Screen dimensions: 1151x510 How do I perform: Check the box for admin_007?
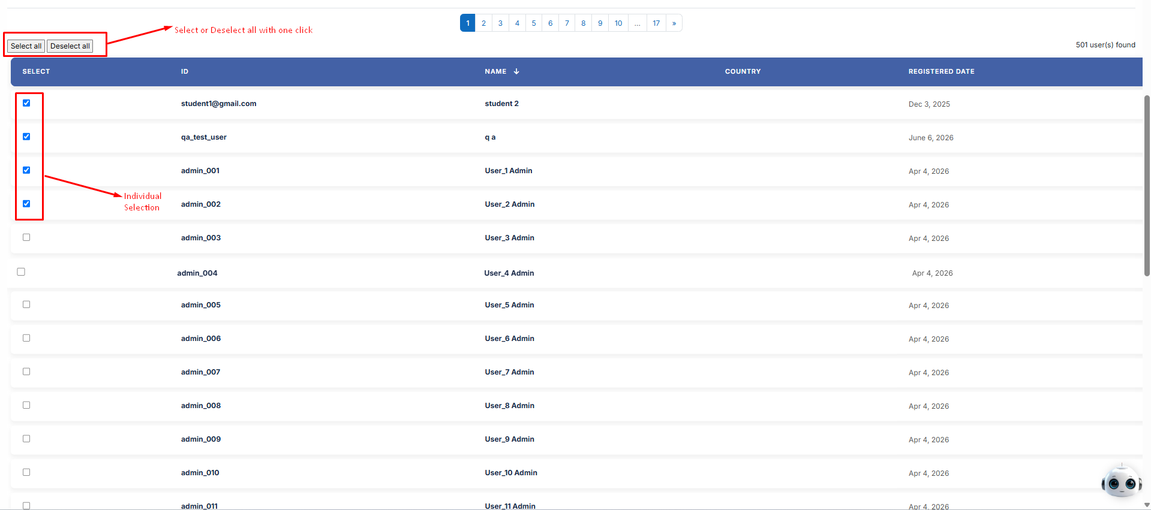[x=26, y=372]
